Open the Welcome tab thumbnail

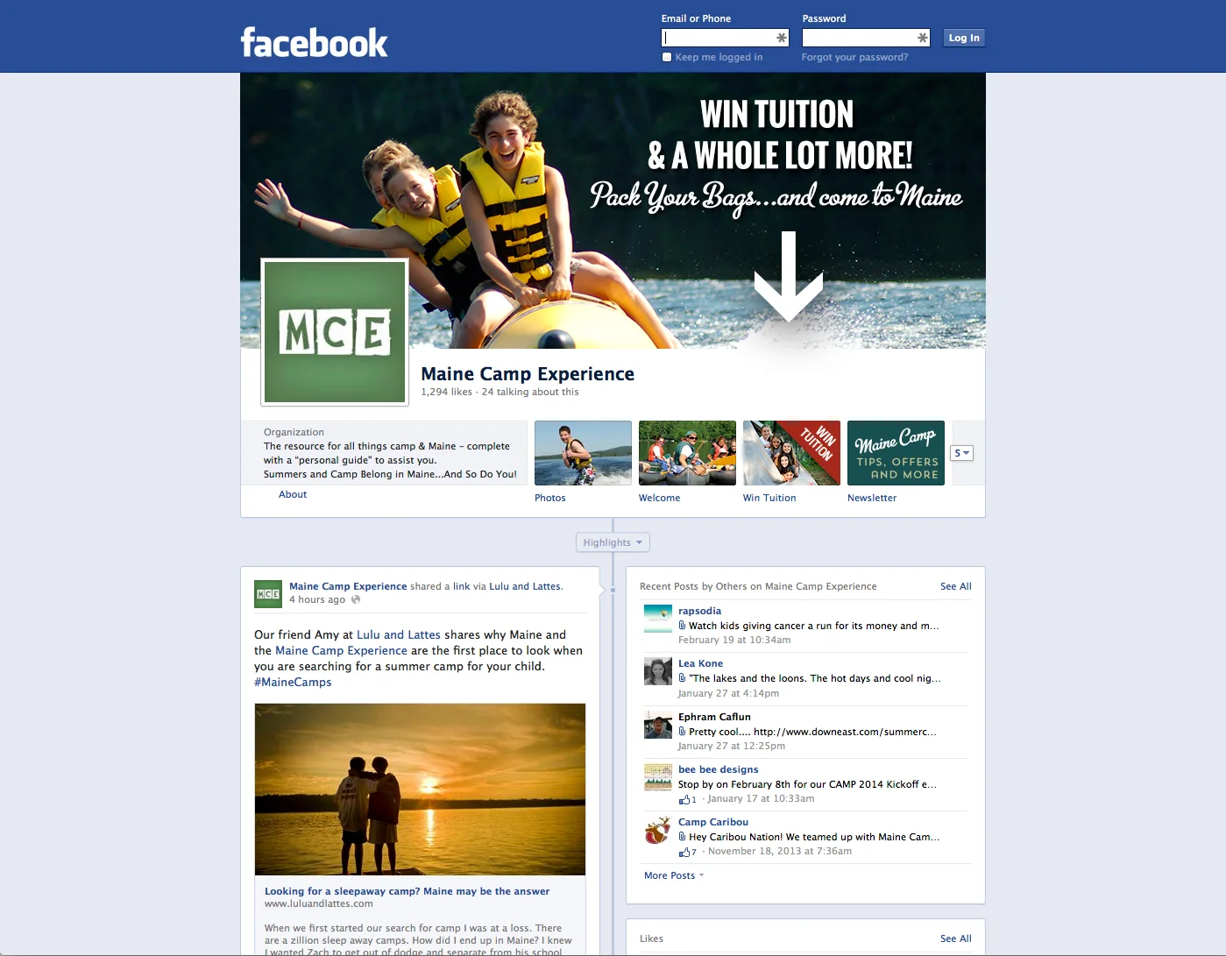pos(687,453)
